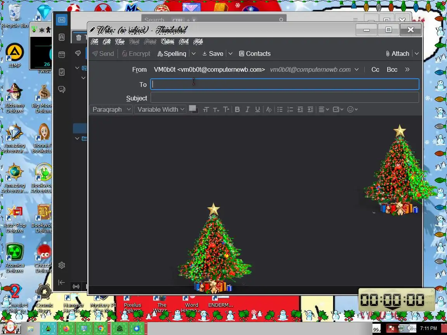Click the trash icon in Thunderbird main window
Image resolution: width=447 pixels, height=335 pixels.
[x=79, y=38]
